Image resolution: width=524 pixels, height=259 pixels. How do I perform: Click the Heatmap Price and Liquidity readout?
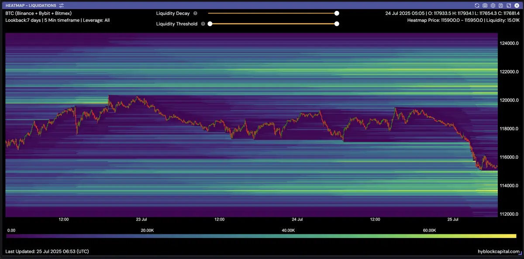463,20
